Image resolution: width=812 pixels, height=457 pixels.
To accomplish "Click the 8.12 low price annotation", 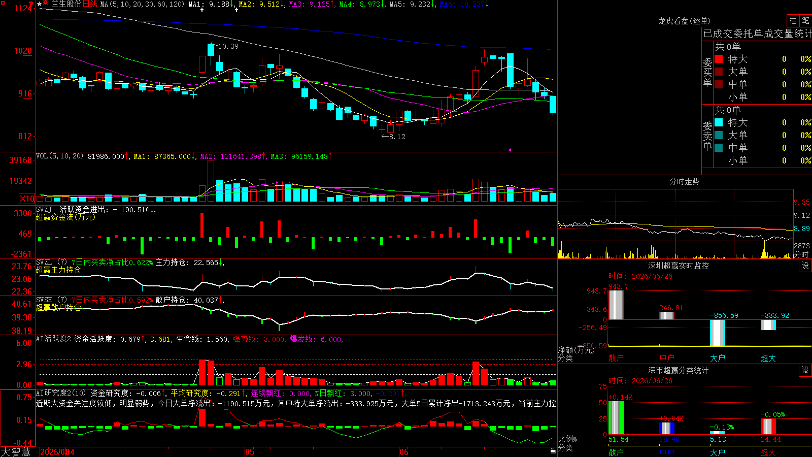I will [397, 137].
